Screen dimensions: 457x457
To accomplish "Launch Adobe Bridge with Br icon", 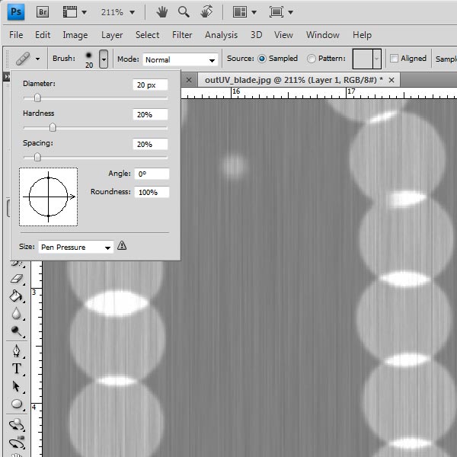I will 43,12.
